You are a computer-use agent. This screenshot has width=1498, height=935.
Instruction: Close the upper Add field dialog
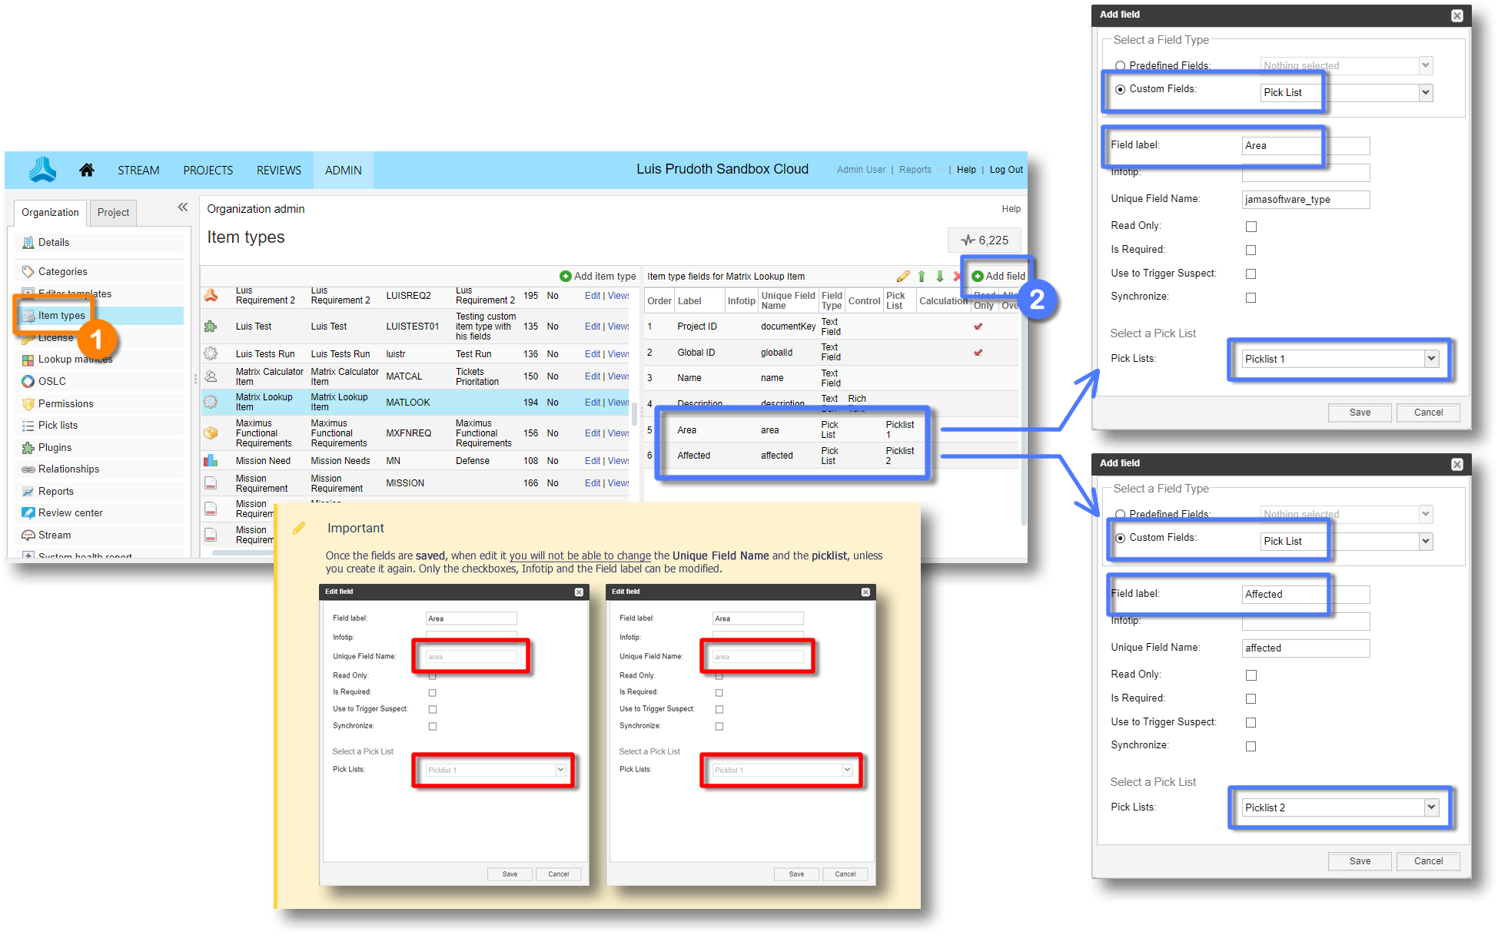pyautogui.click(x=1456, y=15)
